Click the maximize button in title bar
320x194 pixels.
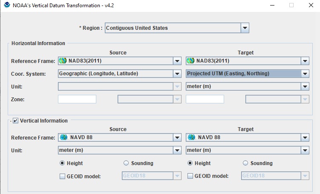coord(291,5)
